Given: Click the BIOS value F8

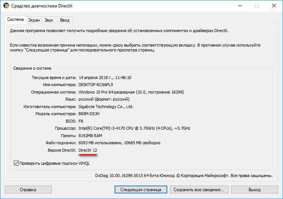Looking at the screenshot, I should coord(81,121).
